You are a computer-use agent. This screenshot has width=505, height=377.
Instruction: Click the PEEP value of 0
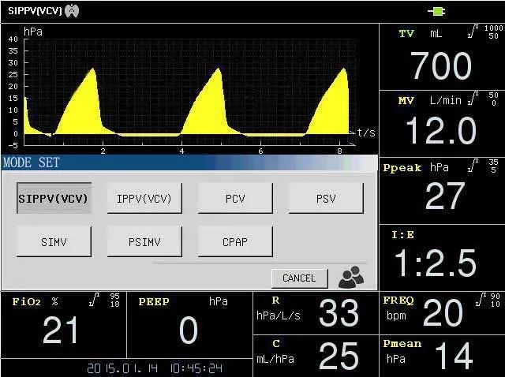click(x=188, y=331)
